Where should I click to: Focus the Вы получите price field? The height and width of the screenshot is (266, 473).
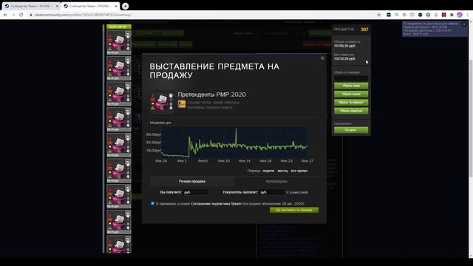(x=196, y=192)
